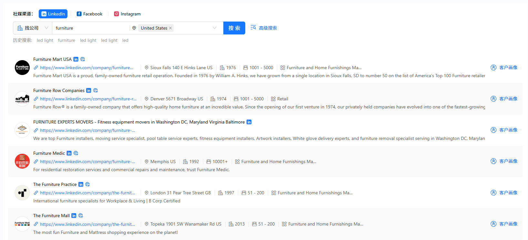The image size is (528, 240).
Task: Open website globe icon for Furniture Row Companies
Action: [96, 90]
